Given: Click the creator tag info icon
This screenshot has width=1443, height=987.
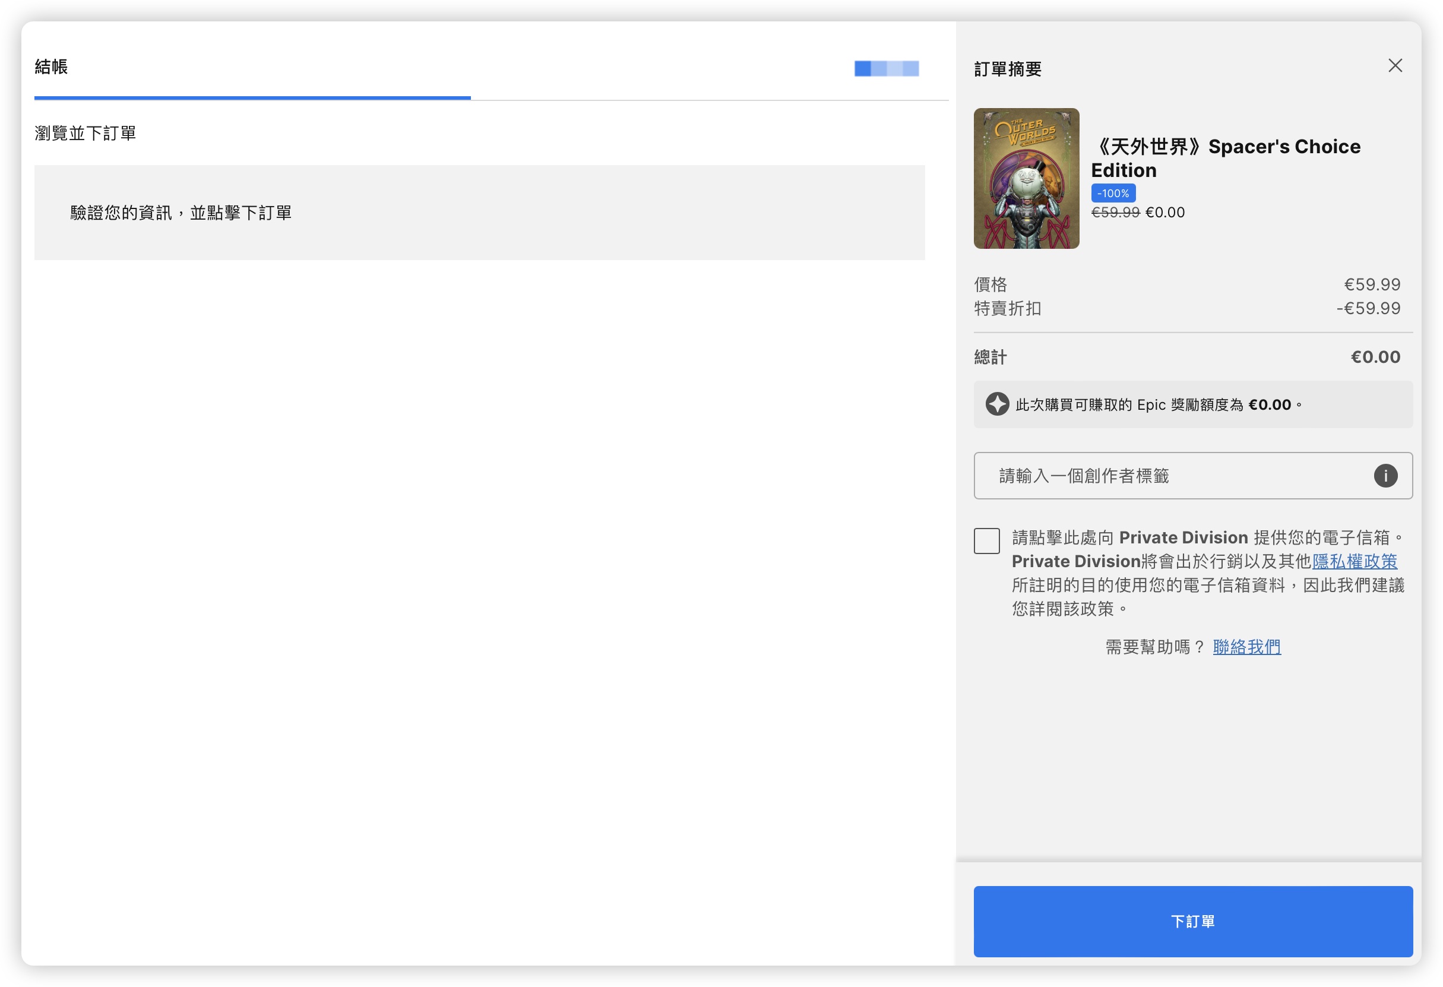Looking at the screenshot, I should click(x=1385, y=476).
